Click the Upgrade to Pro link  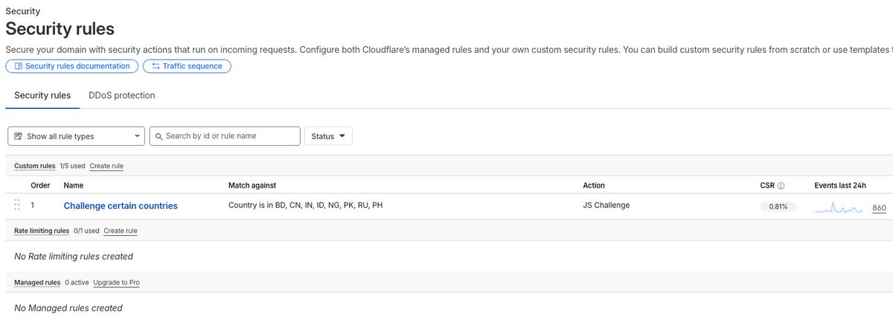[116, 283]
